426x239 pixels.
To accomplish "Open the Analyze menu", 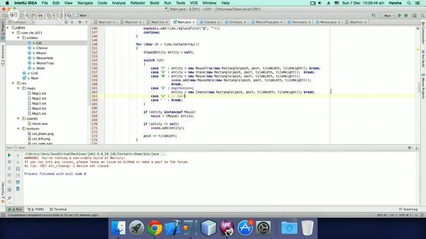I will tap(118, 3).
